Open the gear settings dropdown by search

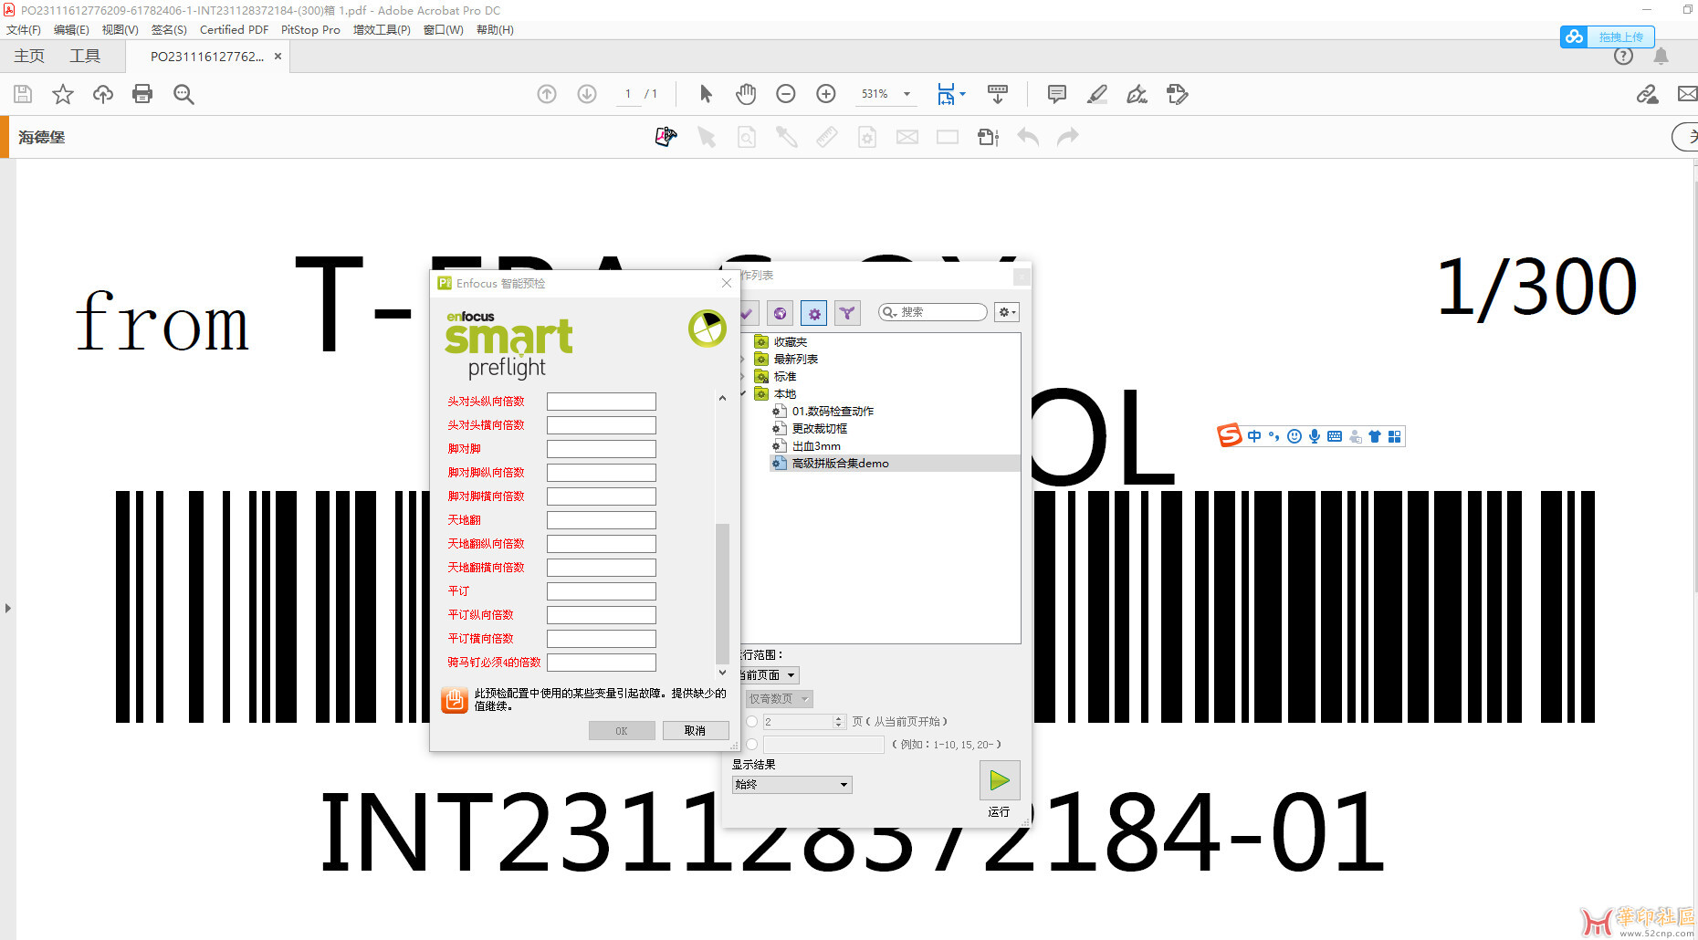[x=1006, y=312]
